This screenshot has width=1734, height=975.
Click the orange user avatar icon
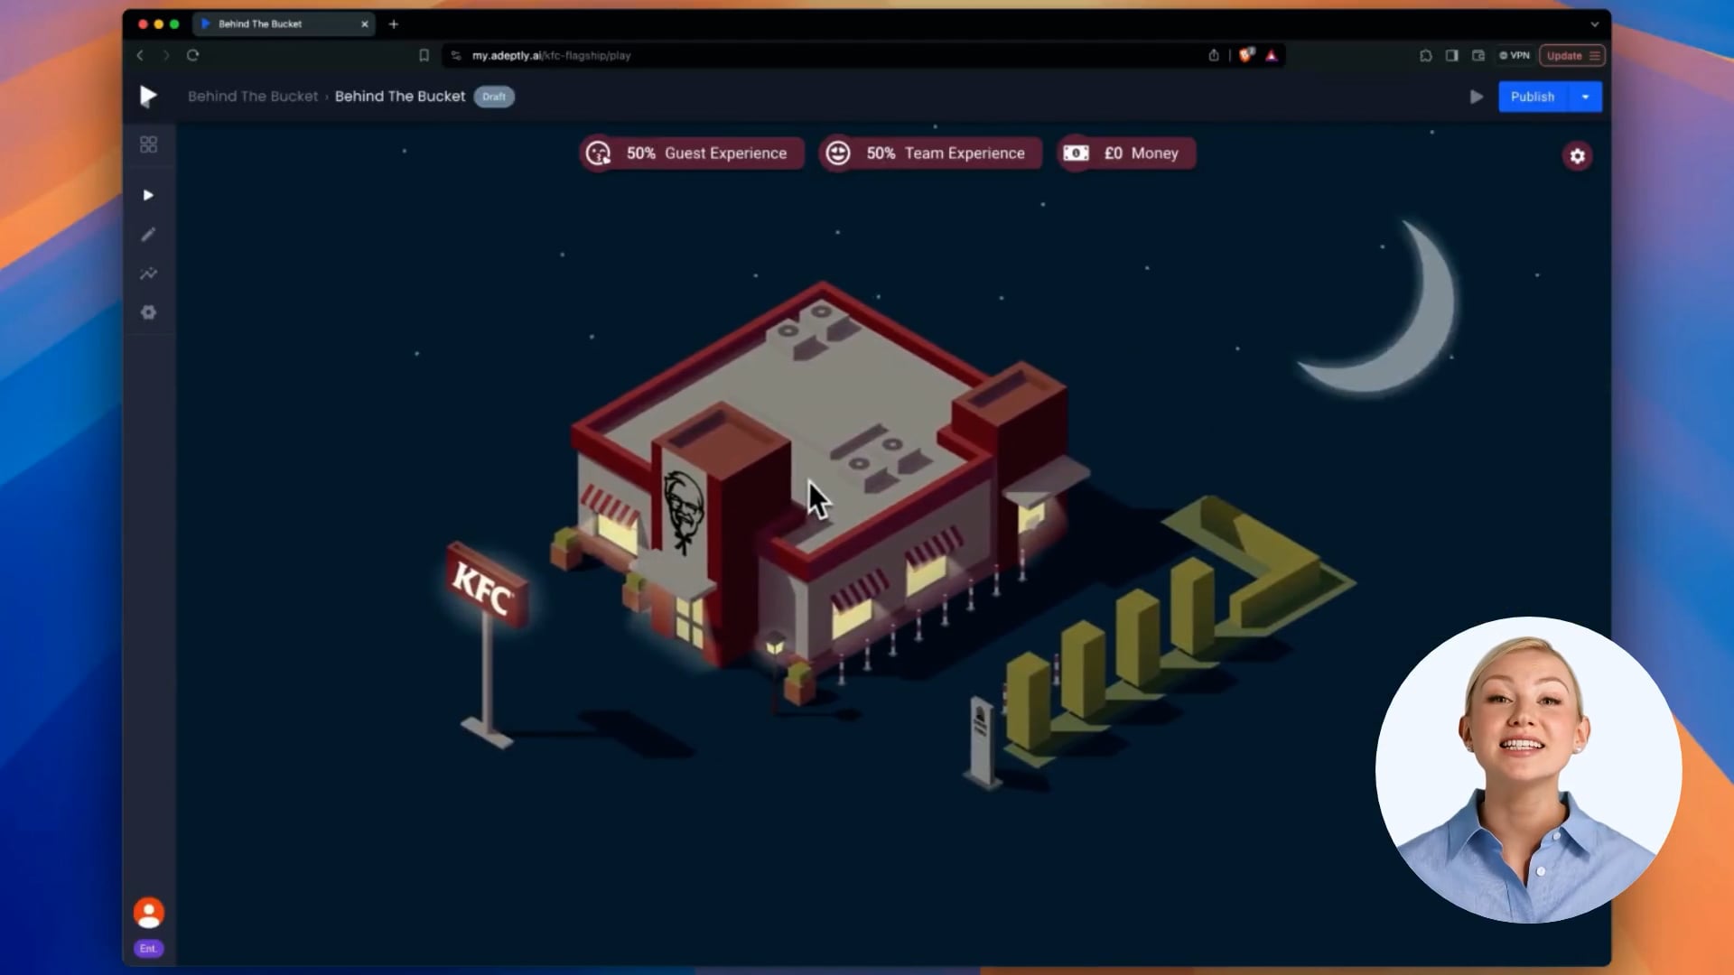coord(149,912)
